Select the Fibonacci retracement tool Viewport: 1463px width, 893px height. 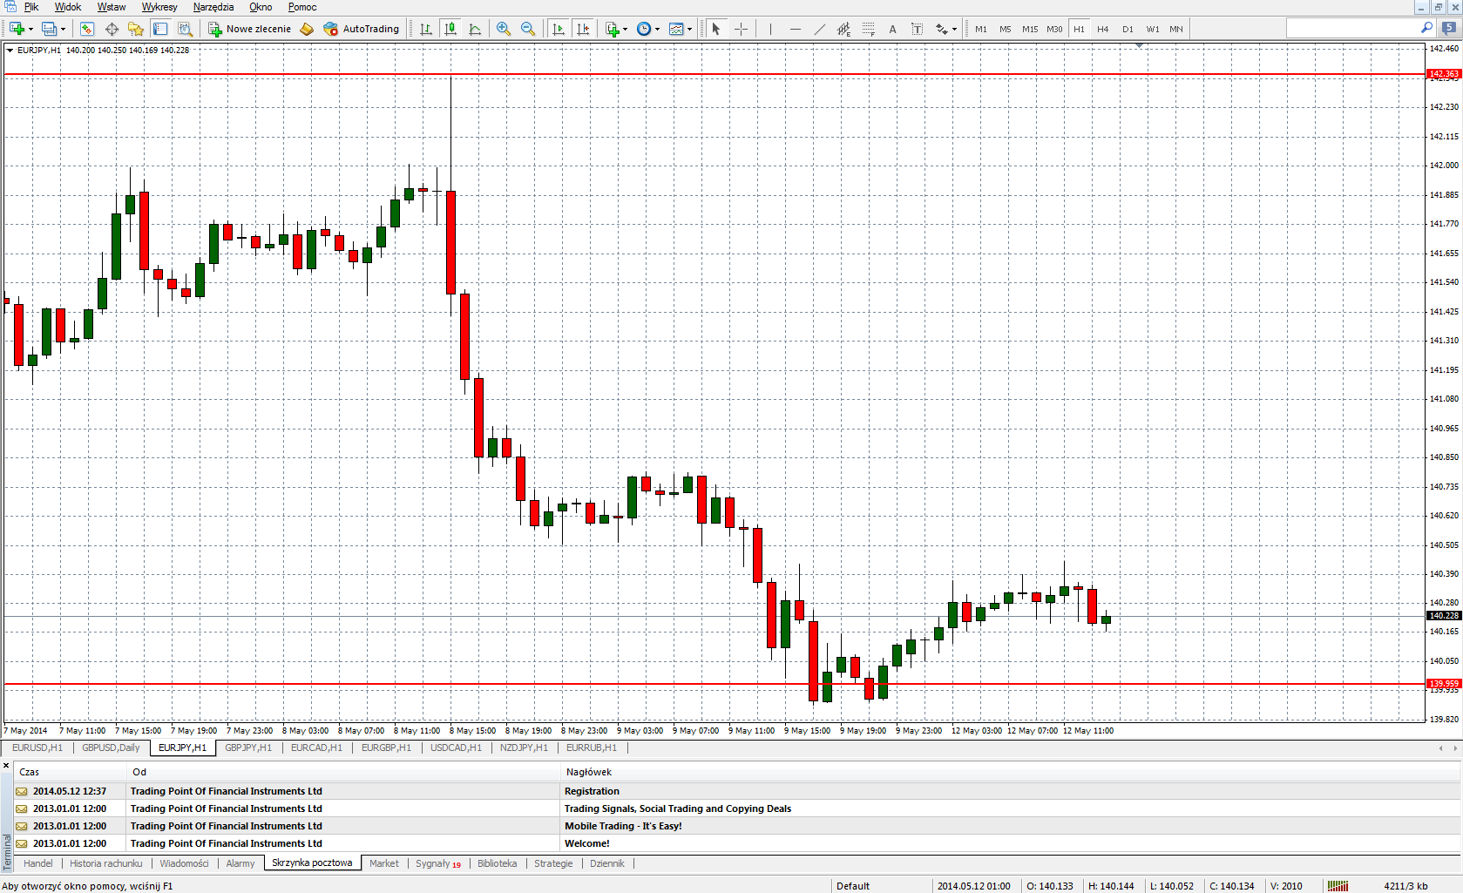pos(869,29)
